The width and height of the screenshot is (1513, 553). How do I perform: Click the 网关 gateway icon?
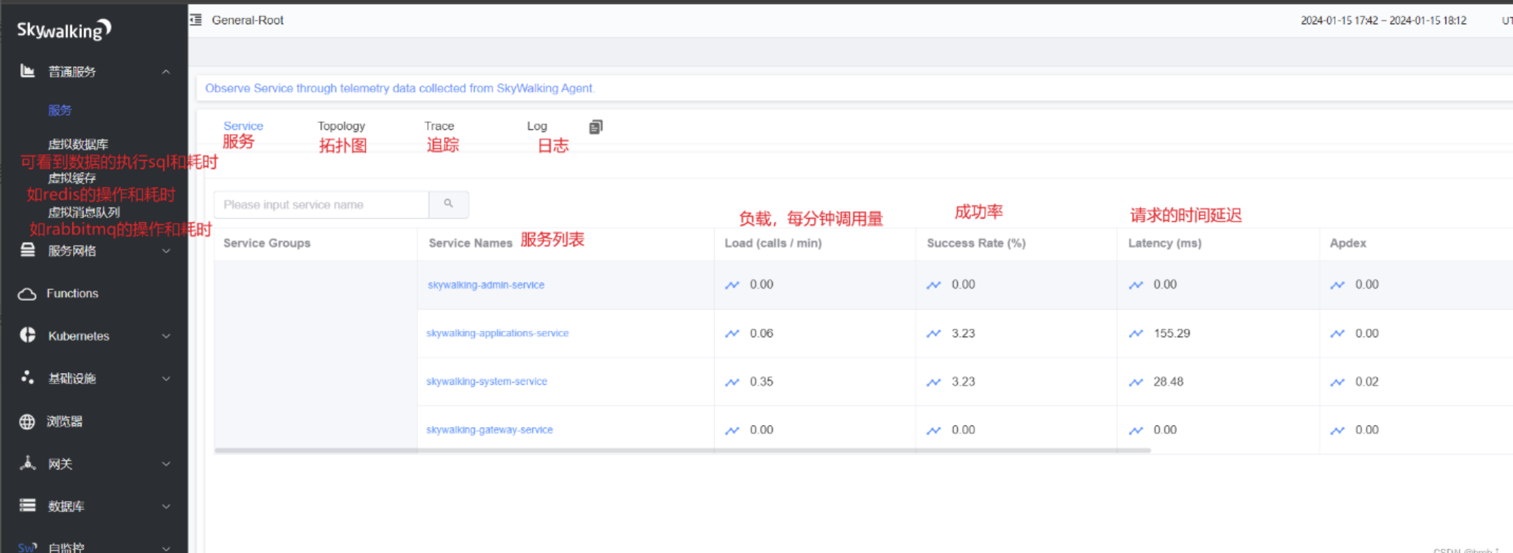[x=27, y=463]
